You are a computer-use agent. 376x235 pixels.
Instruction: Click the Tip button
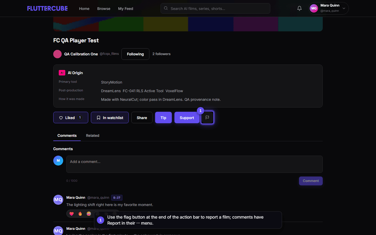[163, 118]
